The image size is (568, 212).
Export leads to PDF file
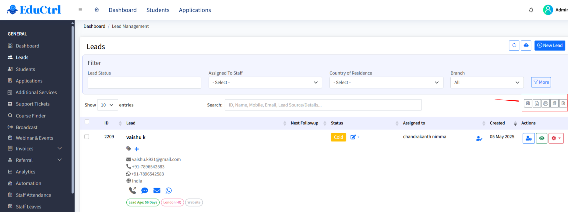click(537, 103)
